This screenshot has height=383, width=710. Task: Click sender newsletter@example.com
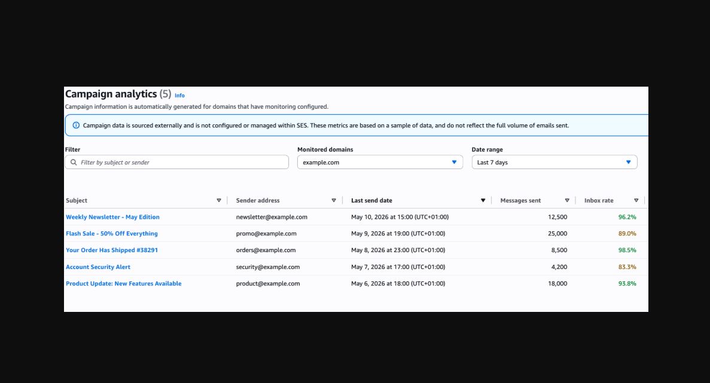coord(272,217)
